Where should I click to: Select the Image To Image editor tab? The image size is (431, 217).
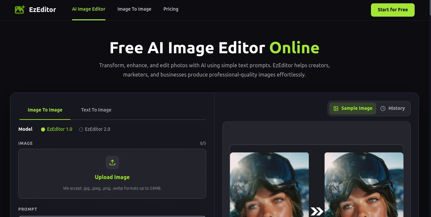coord(45,110)
